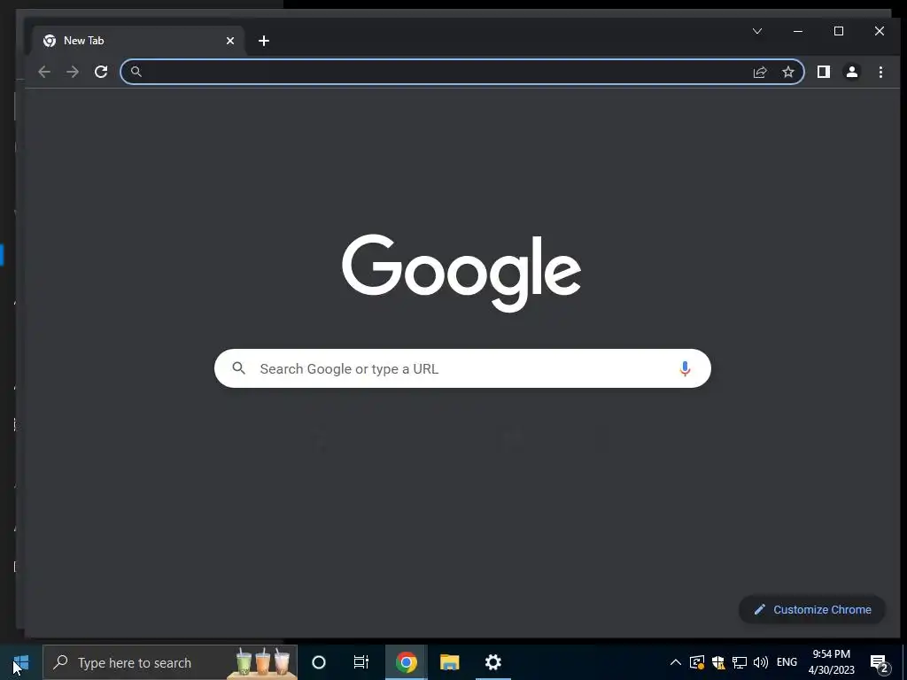Screen dimensions: 907x680
Task: Click the Search Google or type a URL box
Action: coord(462,368)
